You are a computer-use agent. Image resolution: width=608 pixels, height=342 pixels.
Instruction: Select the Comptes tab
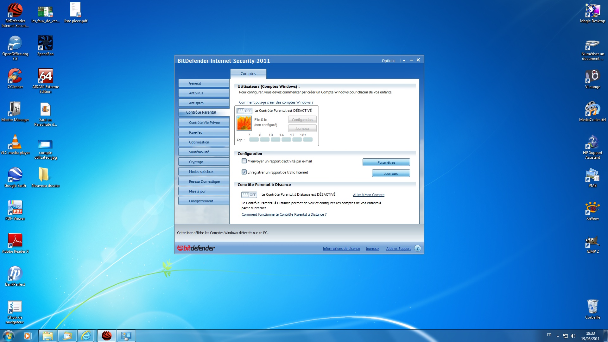coord(248,73)
